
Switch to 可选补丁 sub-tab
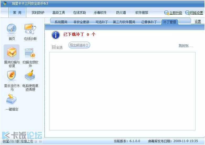tap(102, 22)
